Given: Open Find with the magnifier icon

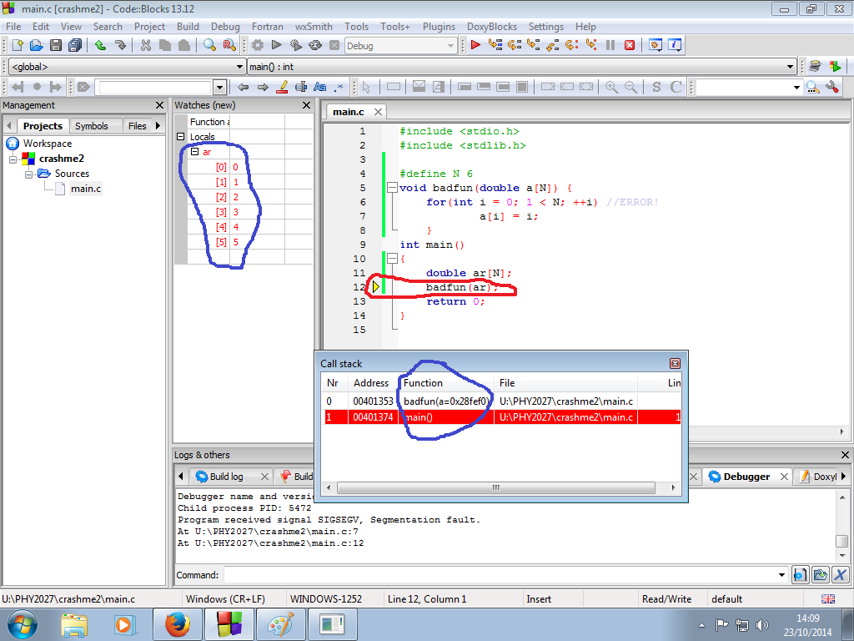Looking at the screenshot, I should pyautogui.click(x=209, y=45).
